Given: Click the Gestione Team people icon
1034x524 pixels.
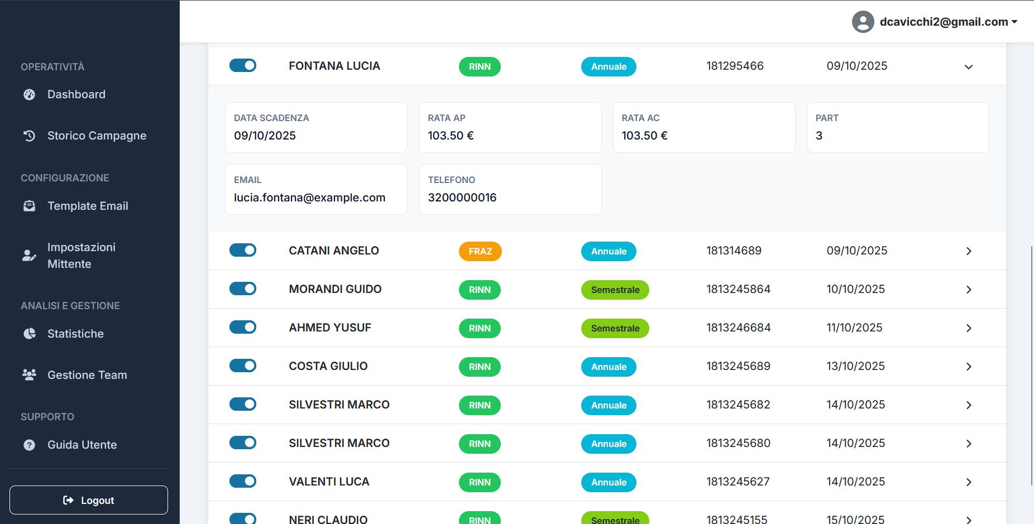Looking at the screenshot, I should pyautogui.click(x=30, y=375).
